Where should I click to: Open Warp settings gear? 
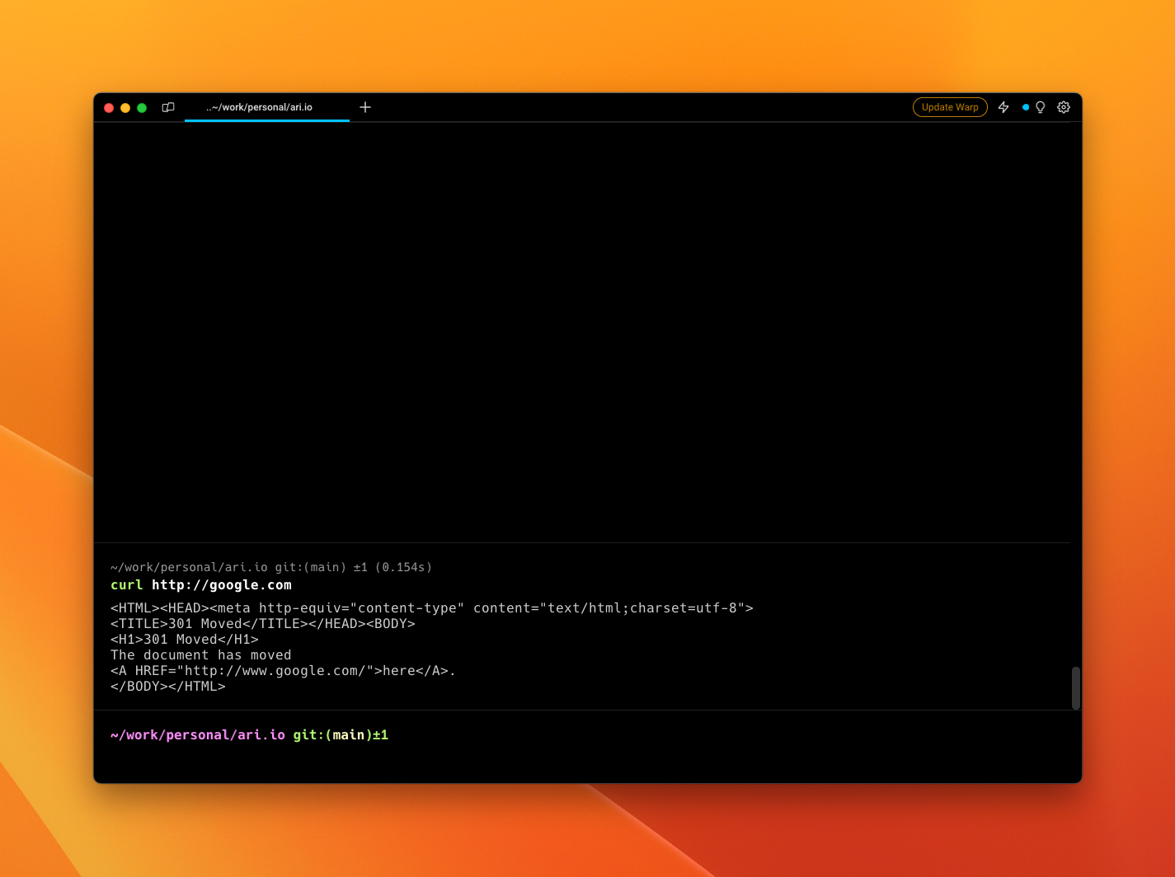[x=1064, y=107]
